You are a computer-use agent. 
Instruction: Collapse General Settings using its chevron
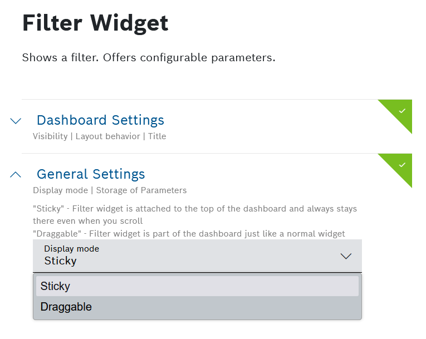16,175
